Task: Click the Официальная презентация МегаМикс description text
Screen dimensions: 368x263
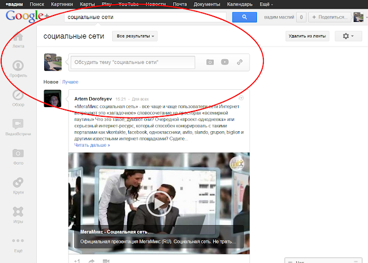Action: 158,241
